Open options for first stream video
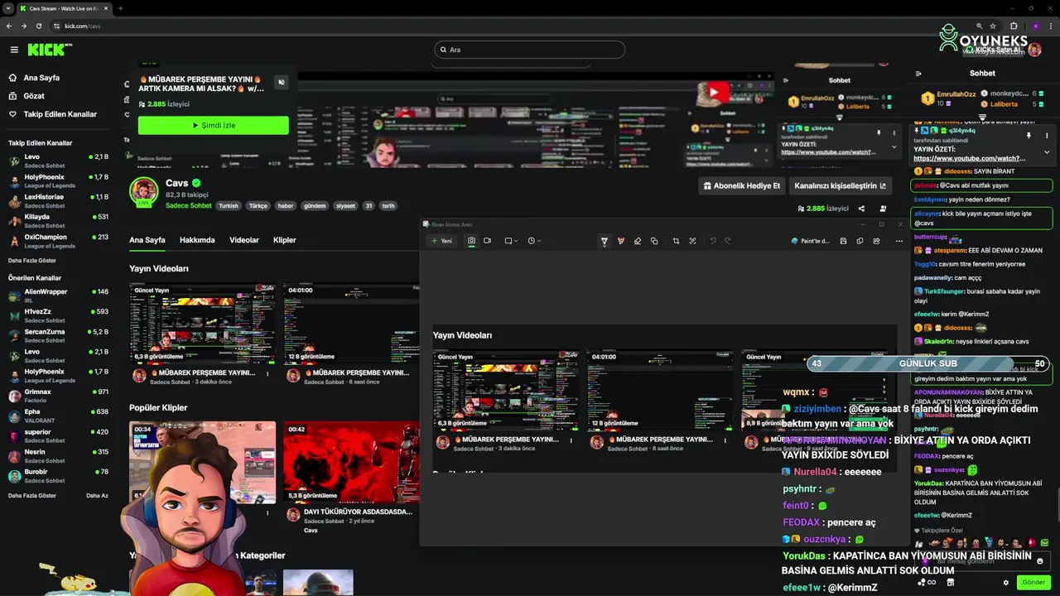Image resolution: width=1060 pixels, height=596 pixels. coord(267,373)
